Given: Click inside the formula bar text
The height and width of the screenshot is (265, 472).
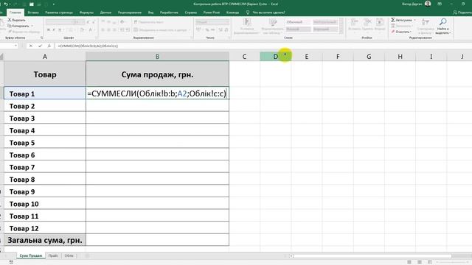Looking at the screenshot, I should (x=88, y=46).
